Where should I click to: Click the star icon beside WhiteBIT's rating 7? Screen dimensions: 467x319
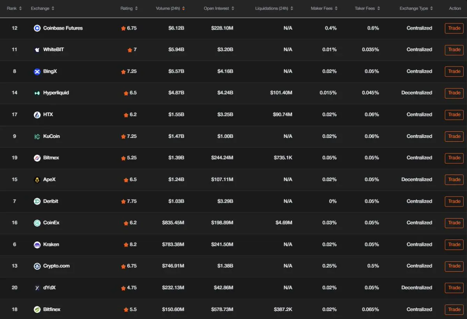click(130, 50)
